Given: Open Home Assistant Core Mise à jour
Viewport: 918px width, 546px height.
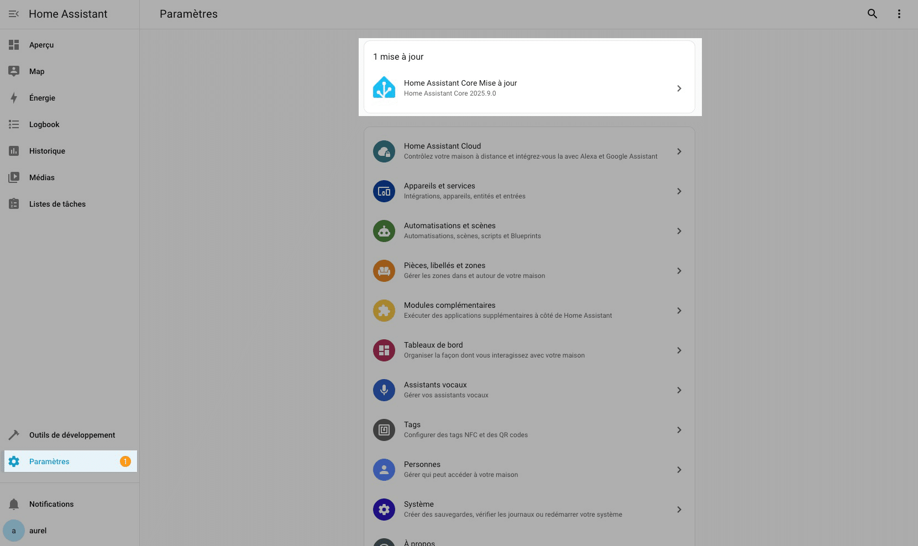Looking at the screenshot, I should click(x=529, y=88).
